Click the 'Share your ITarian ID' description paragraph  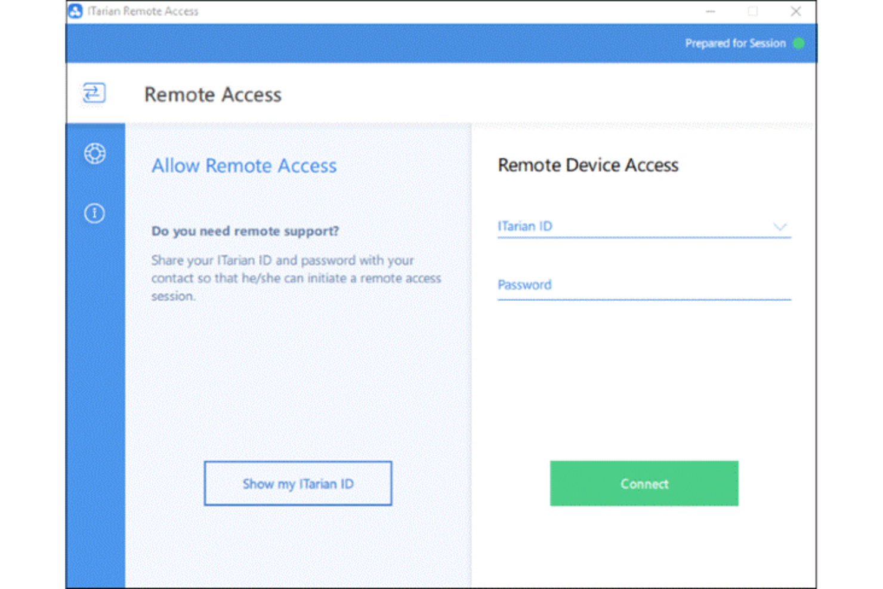click(x=295, y=278)
